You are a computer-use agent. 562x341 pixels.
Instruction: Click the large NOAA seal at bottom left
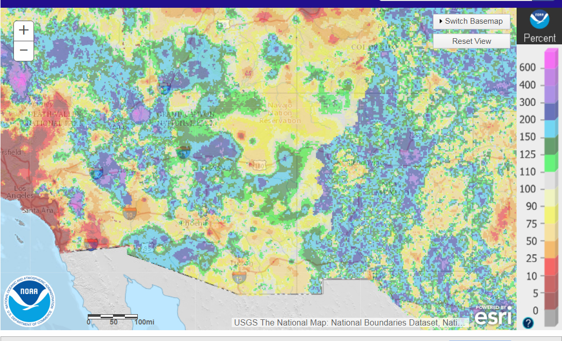pyautogui.click(x=29, y=301)
